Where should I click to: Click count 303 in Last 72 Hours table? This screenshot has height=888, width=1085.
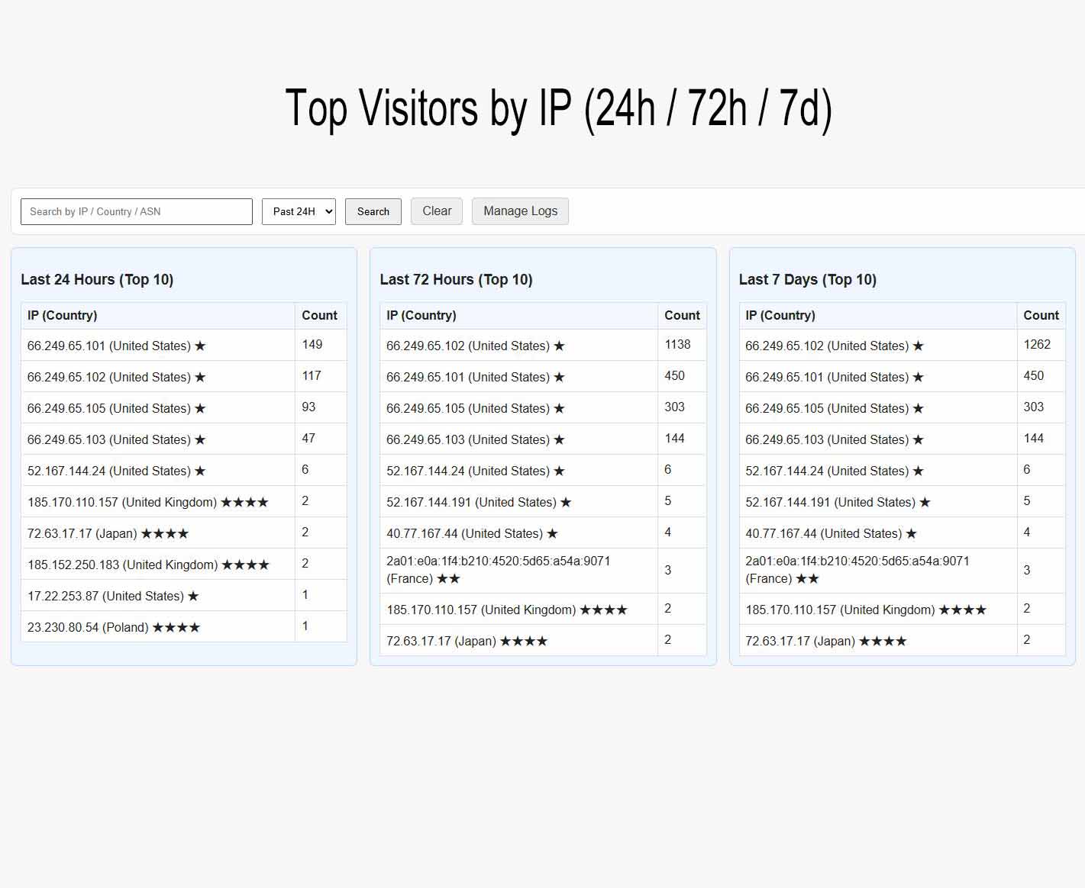(674, 407)
